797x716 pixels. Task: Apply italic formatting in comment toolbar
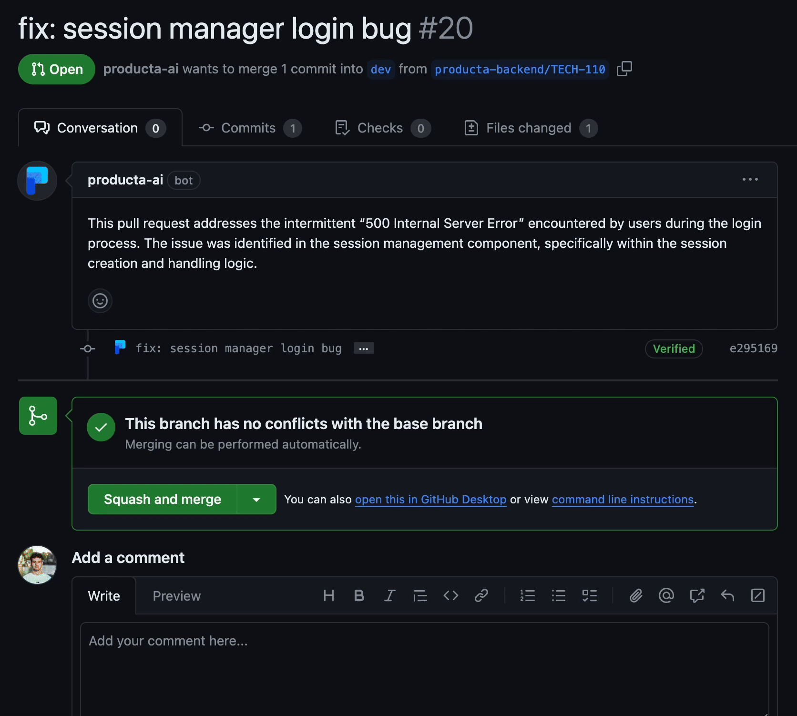(x=389, y=595)
